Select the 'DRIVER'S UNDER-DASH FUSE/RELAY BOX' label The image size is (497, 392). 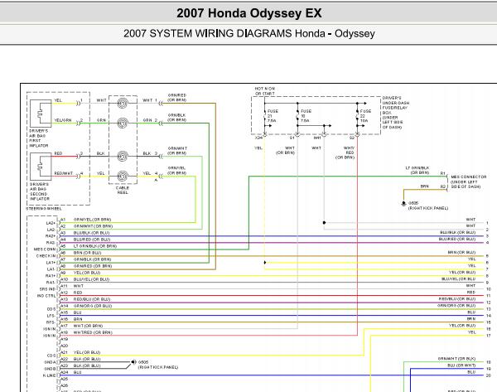[x=396, y=113]
